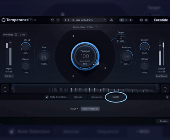Click the Size 106% value

[x=44, y=64]
